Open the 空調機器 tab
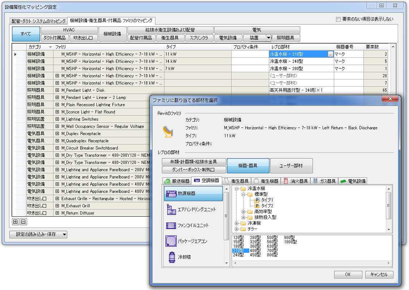Viewport: 409px width, 290px height. (207, 181)
